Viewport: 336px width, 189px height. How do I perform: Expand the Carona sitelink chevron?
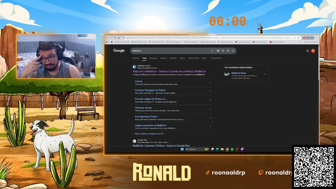[210, 82]
